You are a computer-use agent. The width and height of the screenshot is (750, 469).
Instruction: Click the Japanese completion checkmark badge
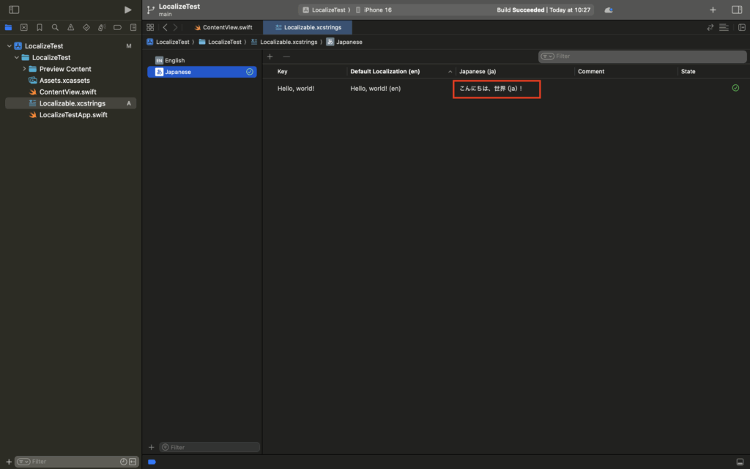coord(250,72)
